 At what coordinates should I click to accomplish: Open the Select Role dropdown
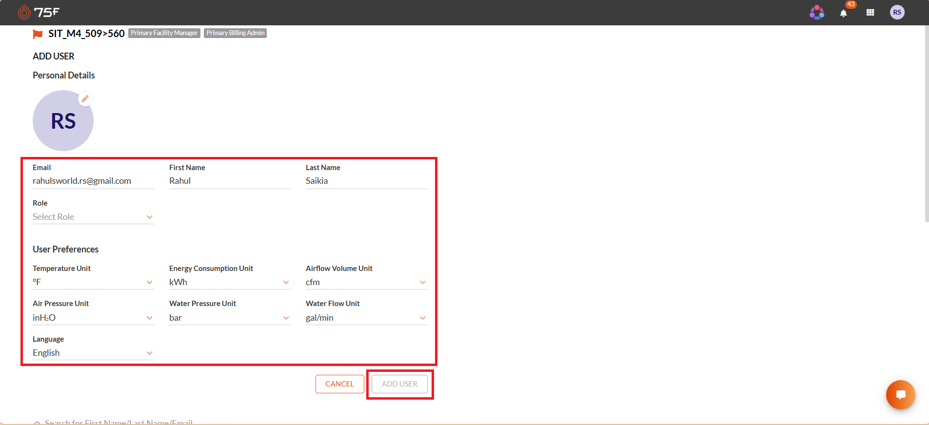[93, 217]
